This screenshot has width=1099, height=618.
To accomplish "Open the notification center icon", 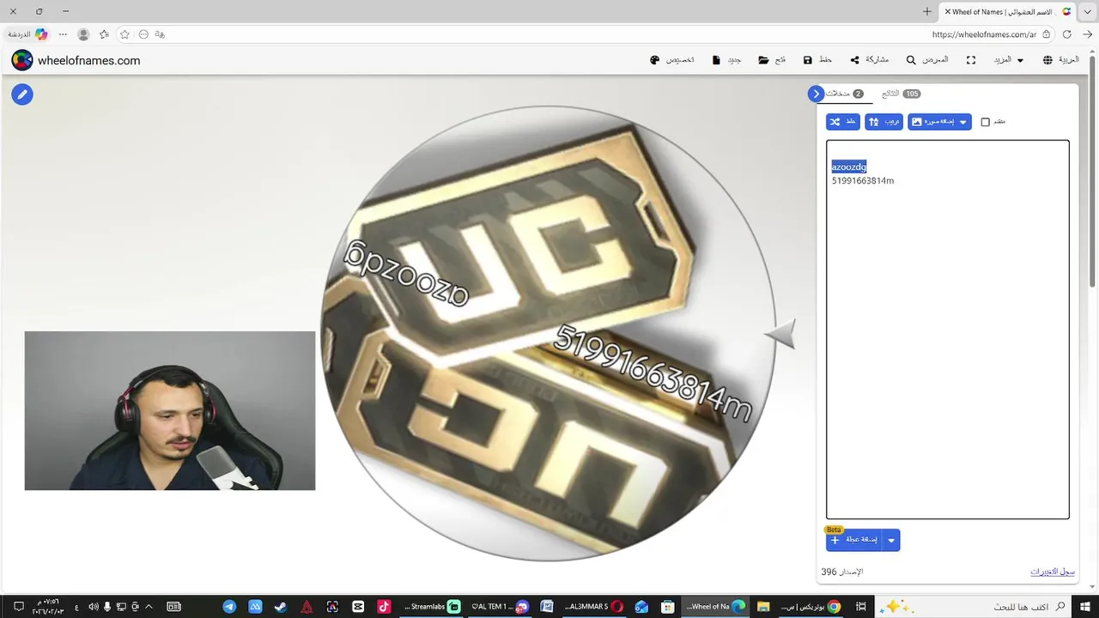I will 18,607.
